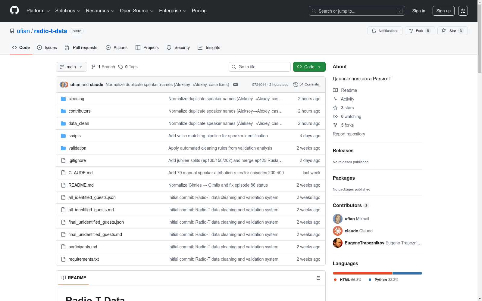This screenshot has width=482, height=301.
Task: Click the Sign up button
Action: (443, 11)
